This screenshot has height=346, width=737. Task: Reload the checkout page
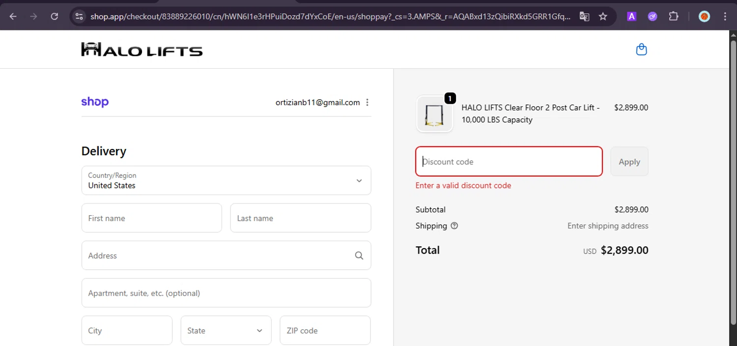click(x=55, y=16)
